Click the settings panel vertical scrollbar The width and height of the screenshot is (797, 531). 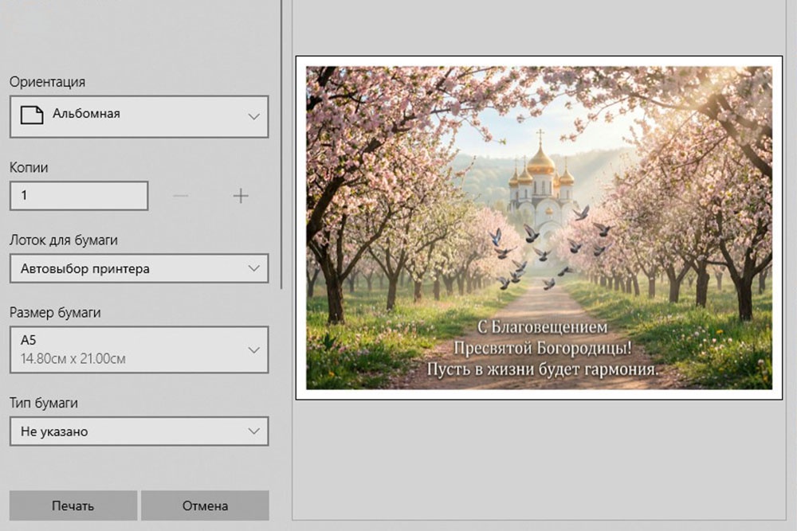281,143
